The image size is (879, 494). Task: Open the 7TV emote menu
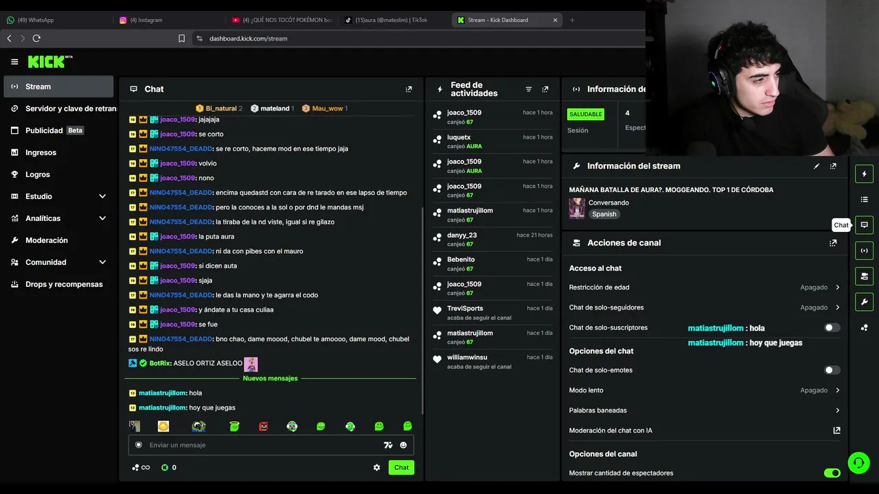[x=388, y=445]
